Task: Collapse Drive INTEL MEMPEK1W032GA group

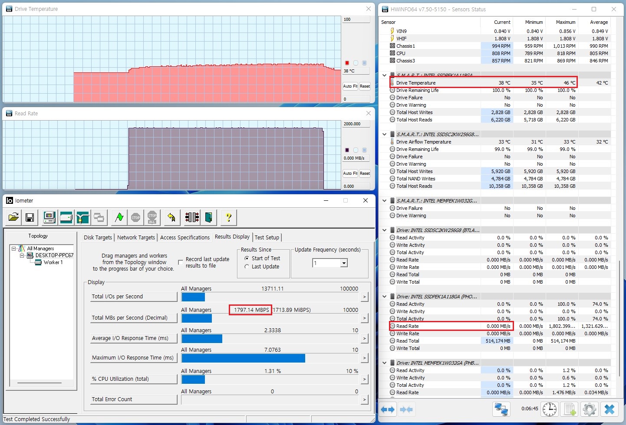Action: pos(384,363)
